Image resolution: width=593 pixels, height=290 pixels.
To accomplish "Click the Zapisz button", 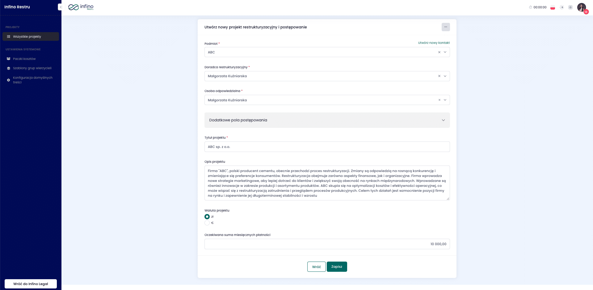I will [337, 267].
